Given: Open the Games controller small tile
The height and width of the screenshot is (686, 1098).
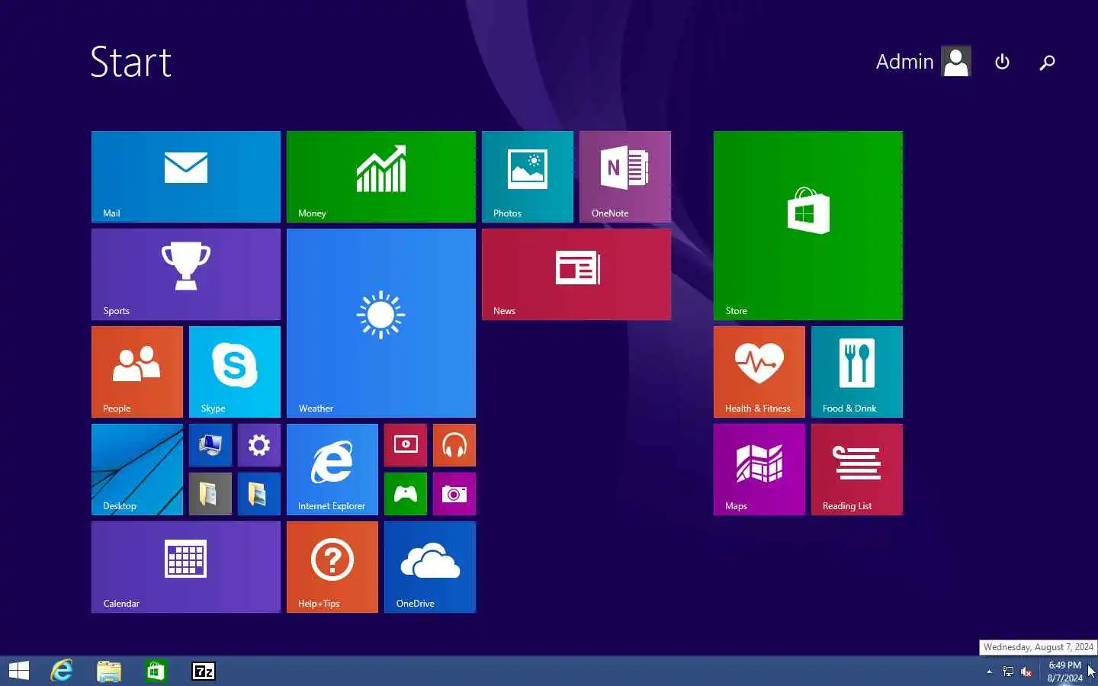Looking at the screenshot, I should click(x=406, y=494).
